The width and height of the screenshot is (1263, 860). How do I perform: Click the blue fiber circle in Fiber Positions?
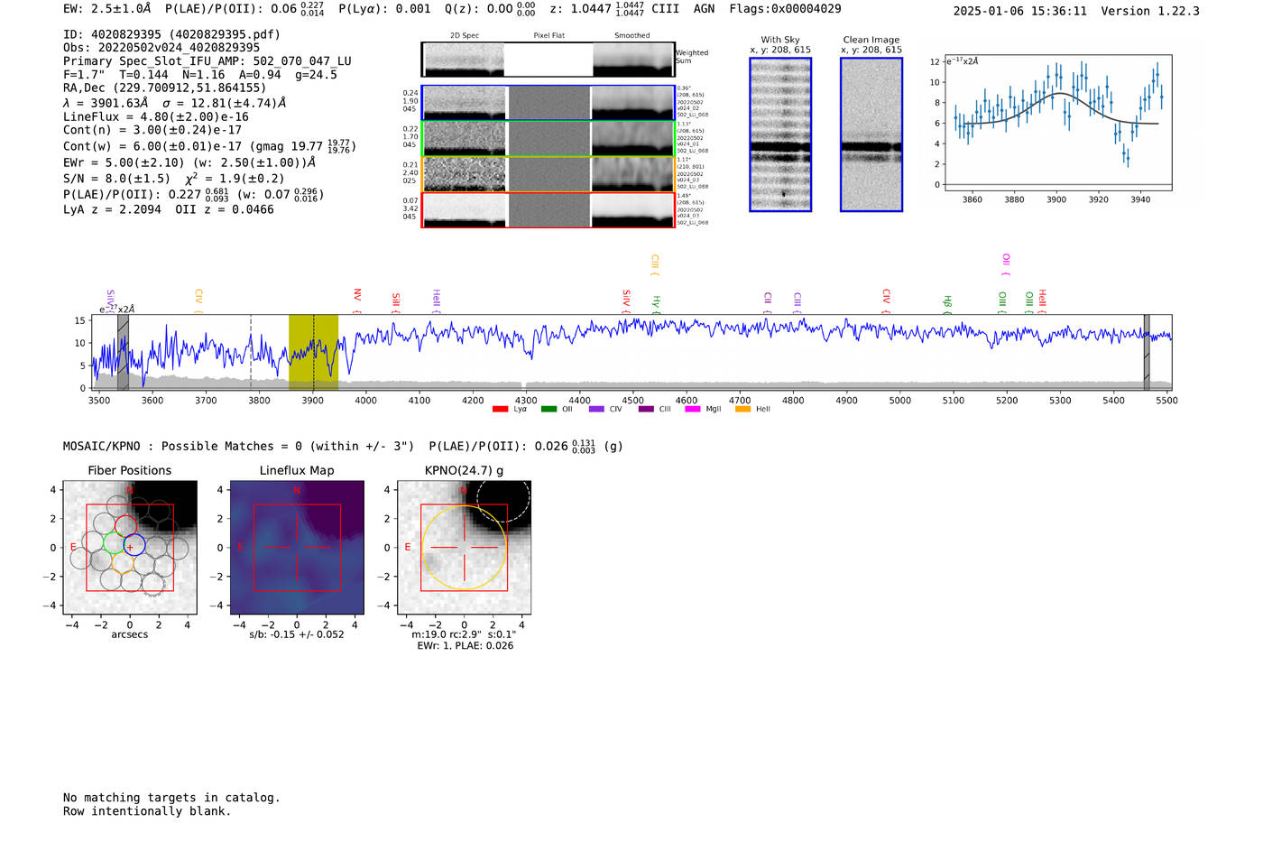pyautogui.click(x=134, y=544)
